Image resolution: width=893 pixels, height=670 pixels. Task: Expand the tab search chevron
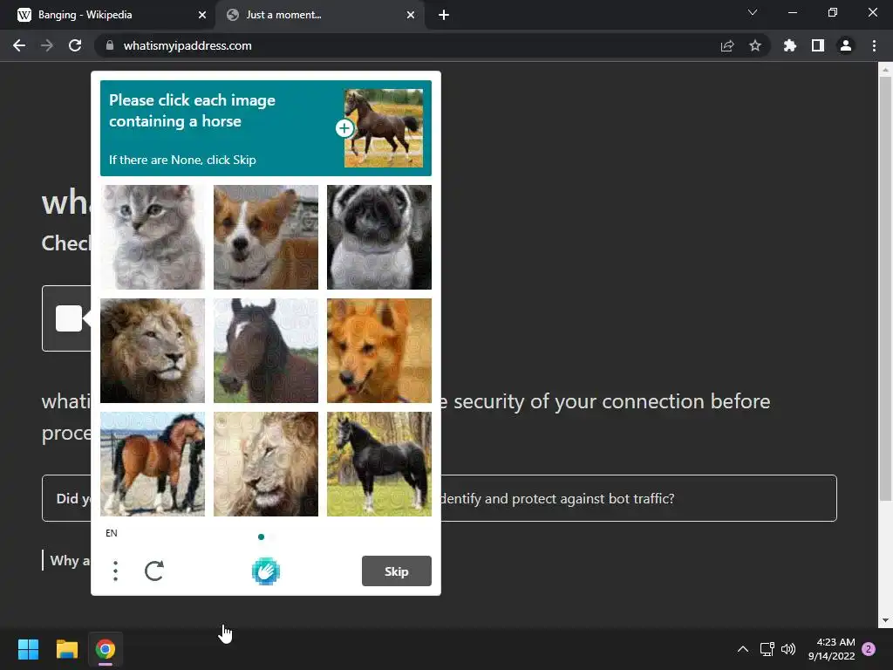coord(753,12)
